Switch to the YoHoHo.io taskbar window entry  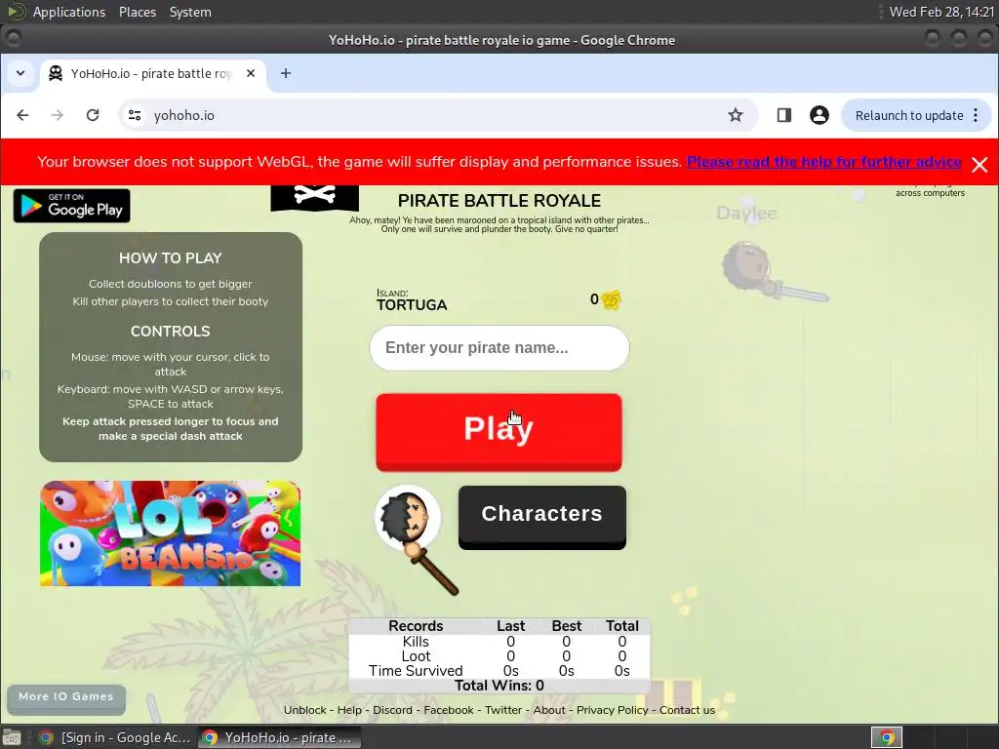pos(279,737)
